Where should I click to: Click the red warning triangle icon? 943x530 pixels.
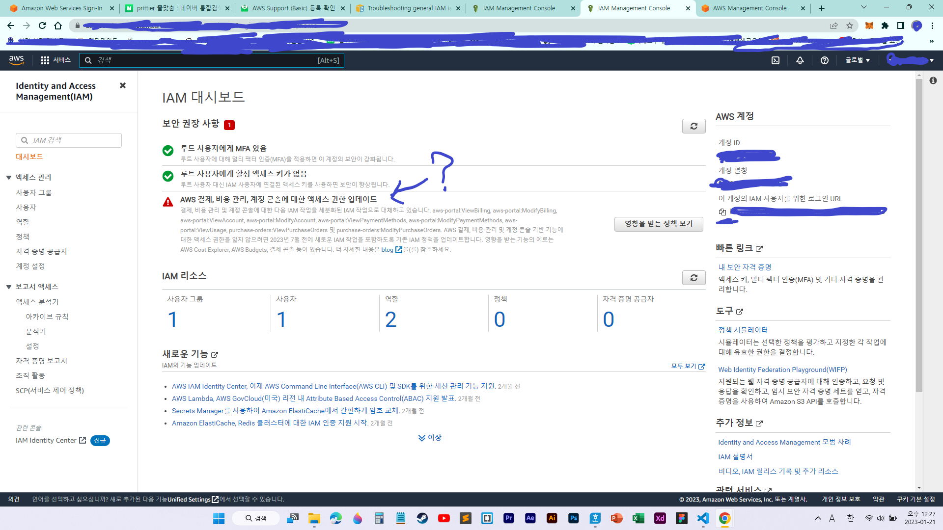[x=168, y=202]
